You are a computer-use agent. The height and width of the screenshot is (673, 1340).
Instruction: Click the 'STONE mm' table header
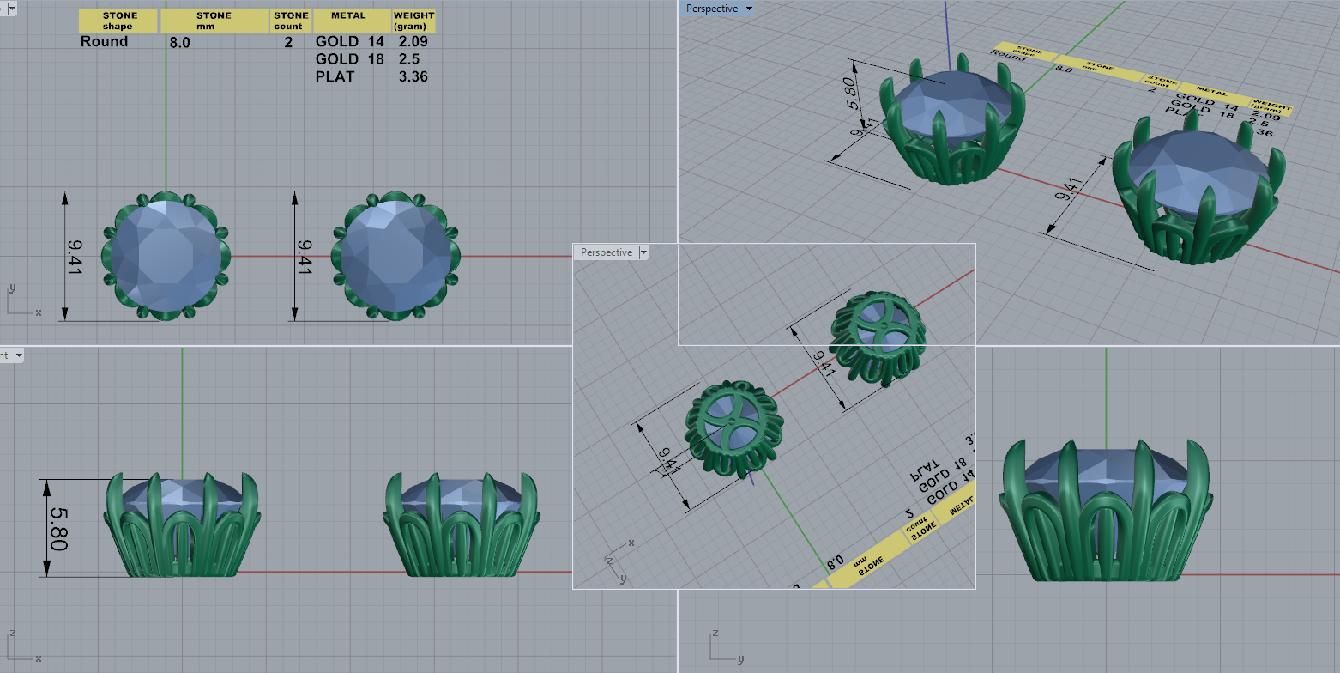(214, 21)
